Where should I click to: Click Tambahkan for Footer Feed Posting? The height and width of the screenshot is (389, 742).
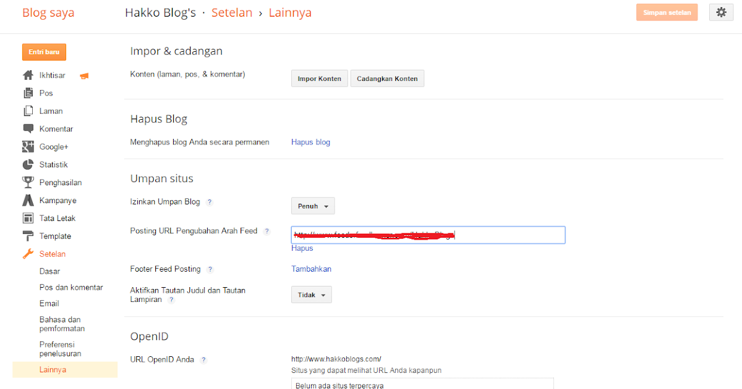coord(311,269)
